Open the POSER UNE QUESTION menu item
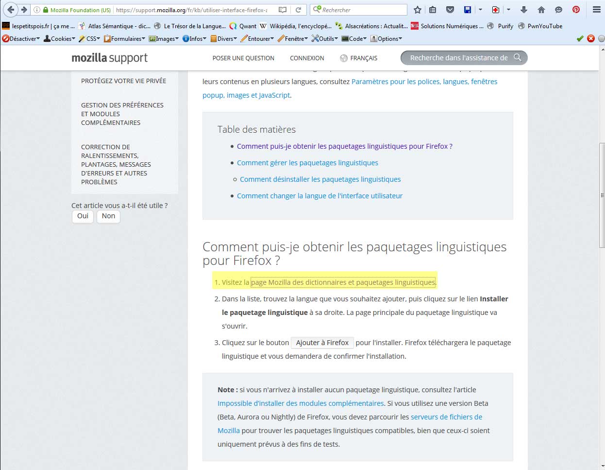The image size is (605, 470). [x=243, y=58]
